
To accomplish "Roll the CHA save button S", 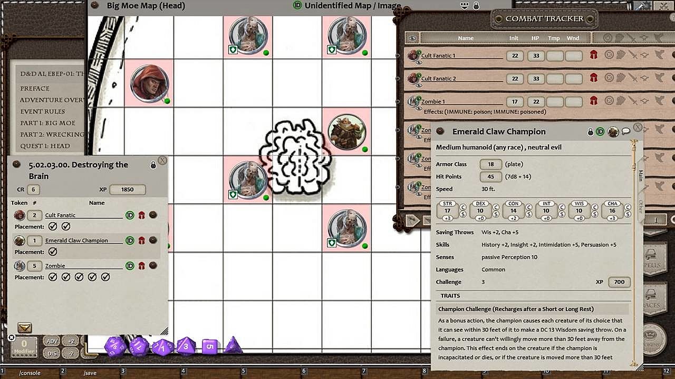I will 628,214.
